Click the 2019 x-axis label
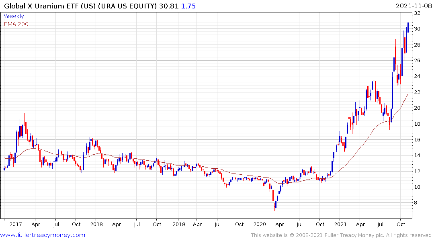This screenshot has width=432, height=241. 179,225
